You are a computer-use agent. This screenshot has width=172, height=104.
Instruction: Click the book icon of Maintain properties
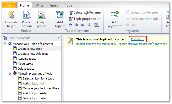click(15, 73)
